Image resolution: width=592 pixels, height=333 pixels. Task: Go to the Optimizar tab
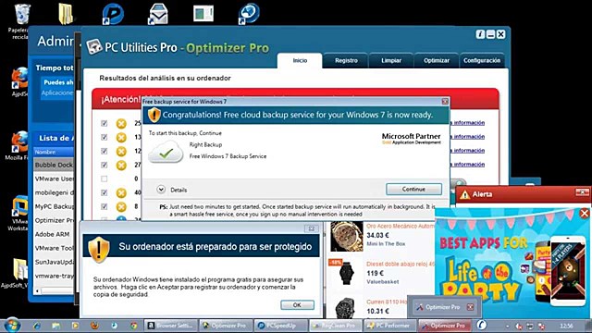pyautogui.click(x=436, y=60)
